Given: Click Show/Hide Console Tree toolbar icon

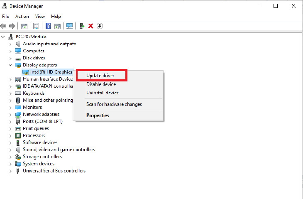Looking at the screenshot, I should (24, 26).
